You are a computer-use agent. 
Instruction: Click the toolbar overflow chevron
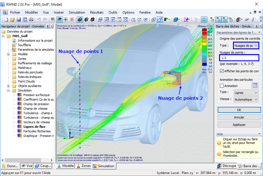point(261,18)
